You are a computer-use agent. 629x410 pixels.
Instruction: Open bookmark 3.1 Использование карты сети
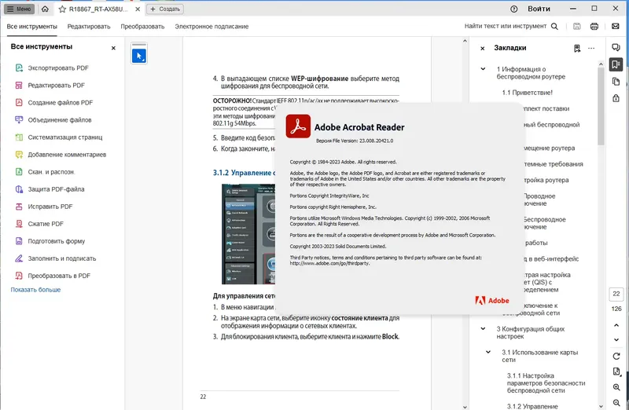click(x=539, y=356)
